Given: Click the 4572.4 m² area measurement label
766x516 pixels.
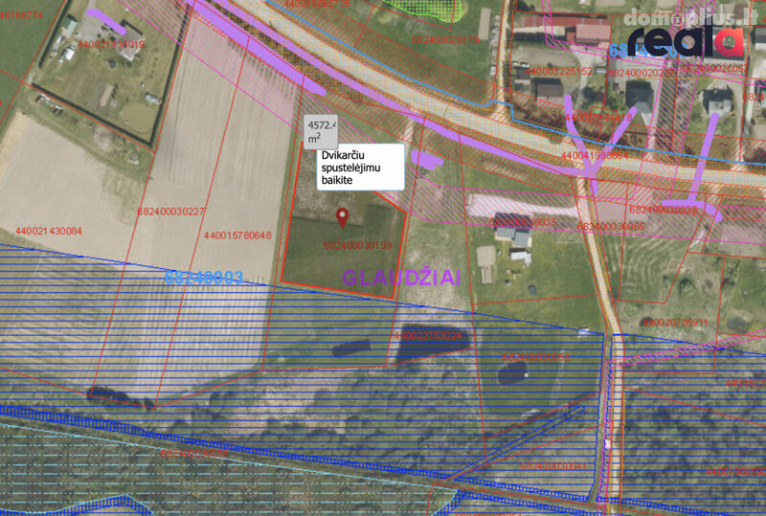Looking at the screenshot, I should pyautogui.click(x=321, y=131).
